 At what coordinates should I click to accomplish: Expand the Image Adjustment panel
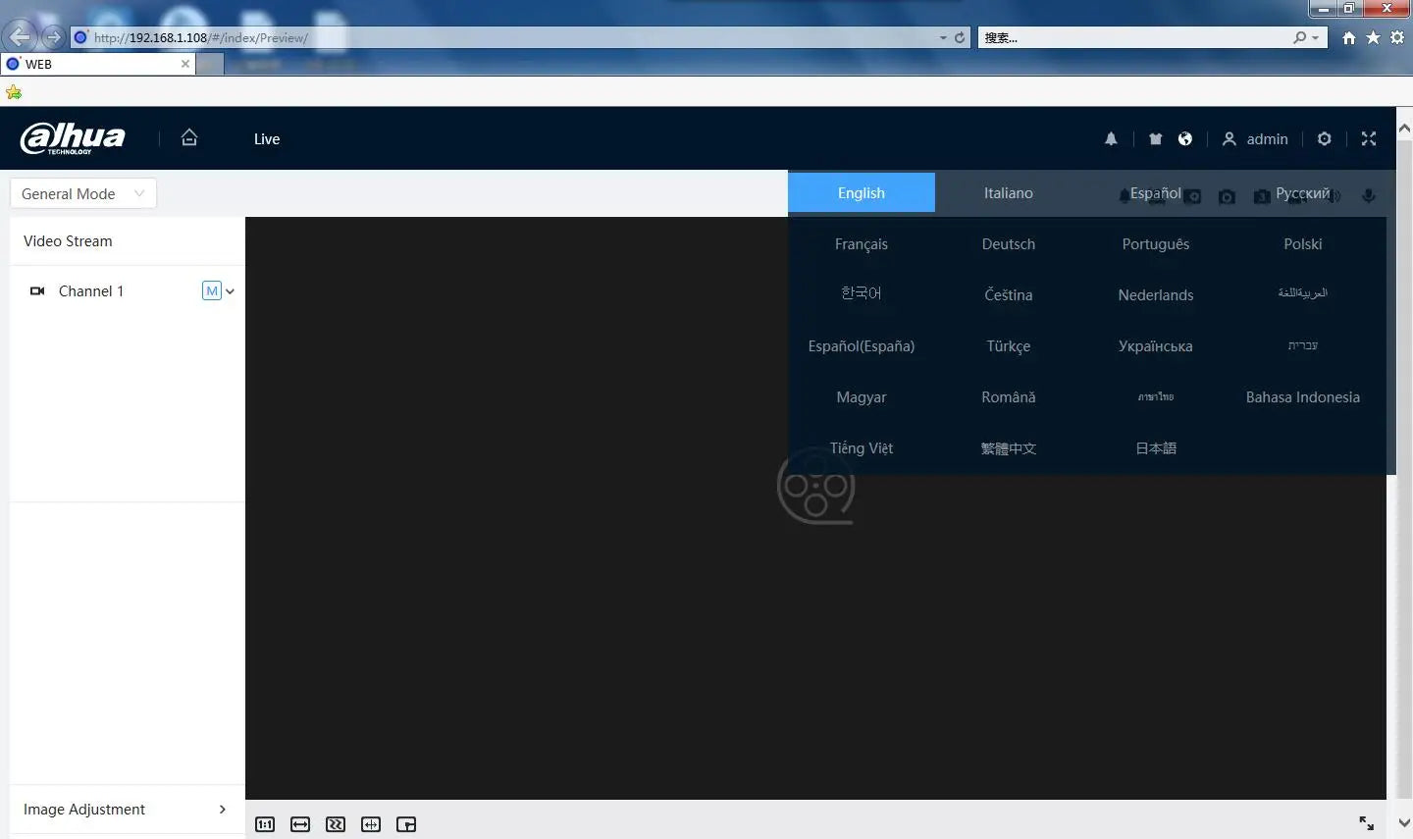pos(127,810)
